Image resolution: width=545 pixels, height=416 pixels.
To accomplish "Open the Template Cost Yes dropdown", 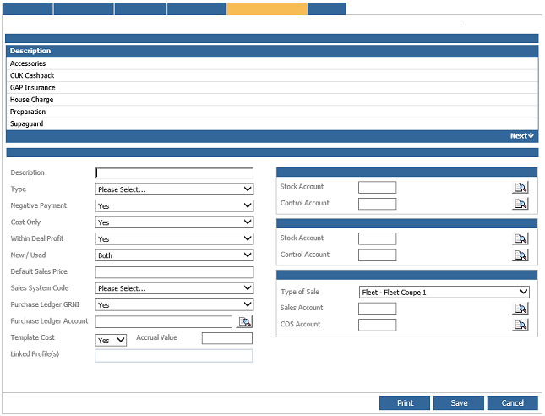I will pos(111,339).
